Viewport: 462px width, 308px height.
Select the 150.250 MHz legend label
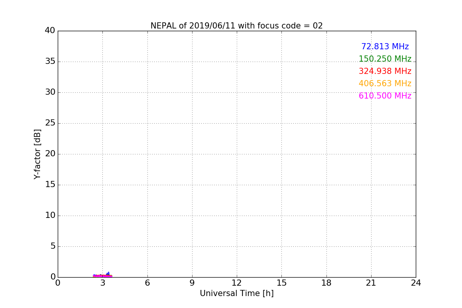pos(385,59)
